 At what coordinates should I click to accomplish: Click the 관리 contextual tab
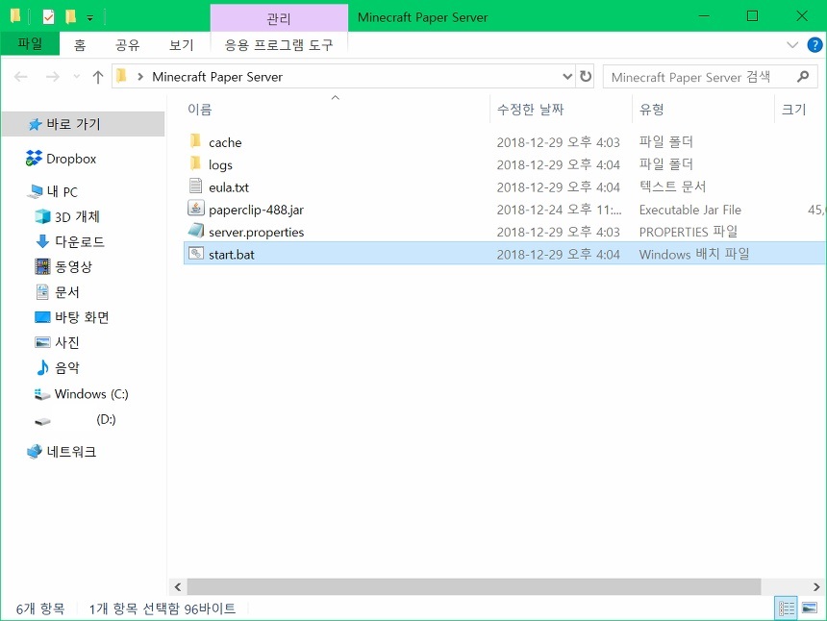[x=279, y=18]
